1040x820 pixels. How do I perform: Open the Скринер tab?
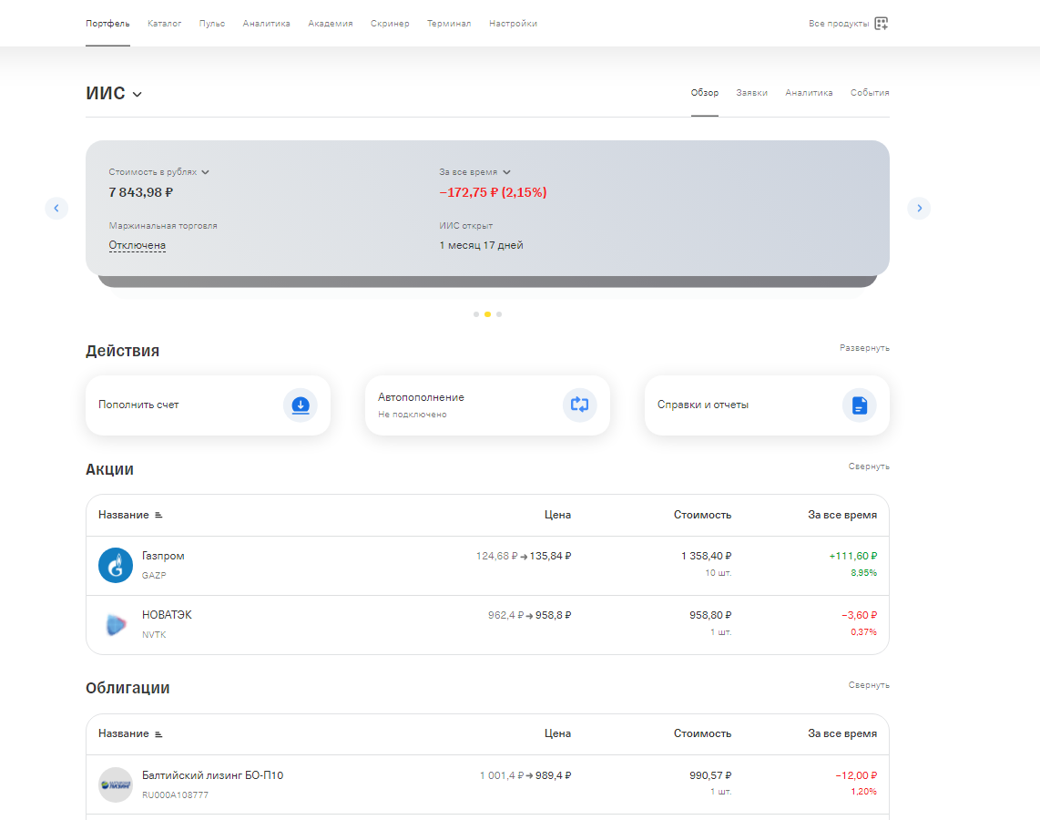click(390, 23)
